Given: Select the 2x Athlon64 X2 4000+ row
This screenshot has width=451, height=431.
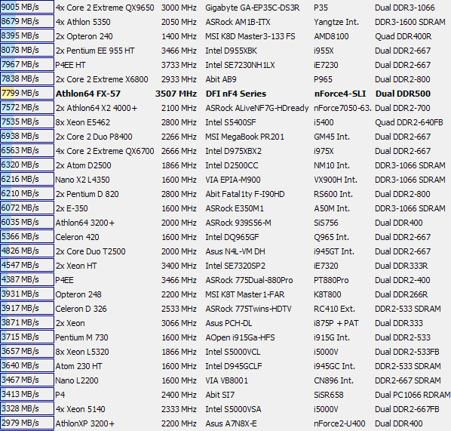Looking at the screenshot, I should click(x=226, y=108).
